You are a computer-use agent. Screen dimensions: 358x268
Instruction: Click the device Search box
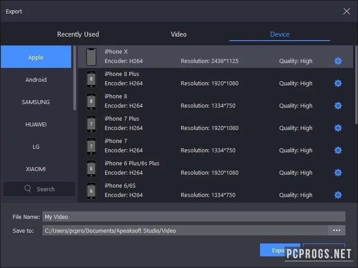pos(39,189)
